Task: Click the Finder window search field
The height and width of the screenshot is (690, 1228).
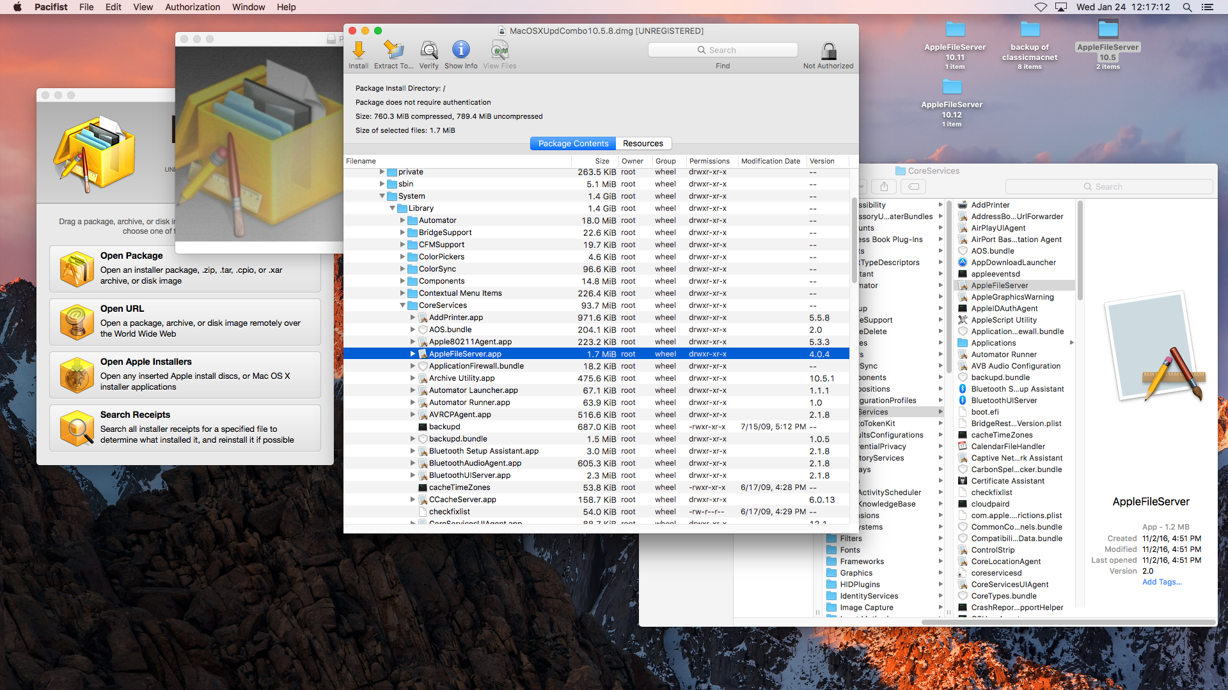Action: [x=1108, y=187]
